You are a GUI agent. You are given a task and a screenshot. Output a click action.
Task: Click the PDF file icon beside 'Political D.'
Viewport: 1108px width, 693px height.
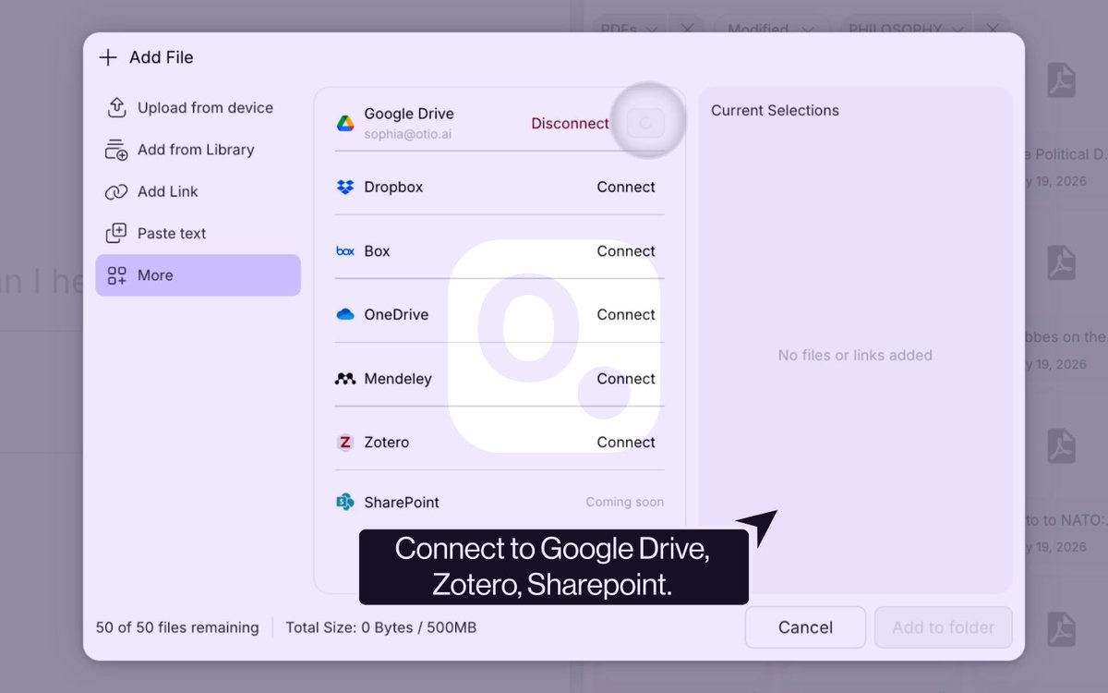click(1062, 82)
